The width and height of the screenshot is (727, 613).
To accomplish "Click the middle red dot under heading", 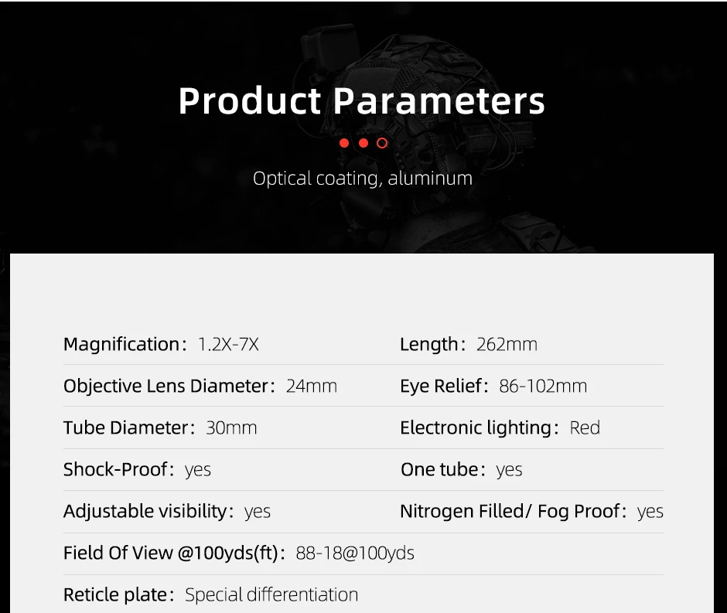I will click(363, 143).
